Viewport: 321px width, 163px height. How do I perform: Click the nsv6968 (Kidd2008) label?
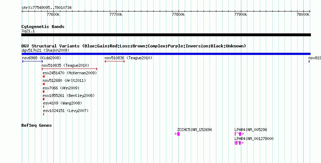tap(41, 58)
